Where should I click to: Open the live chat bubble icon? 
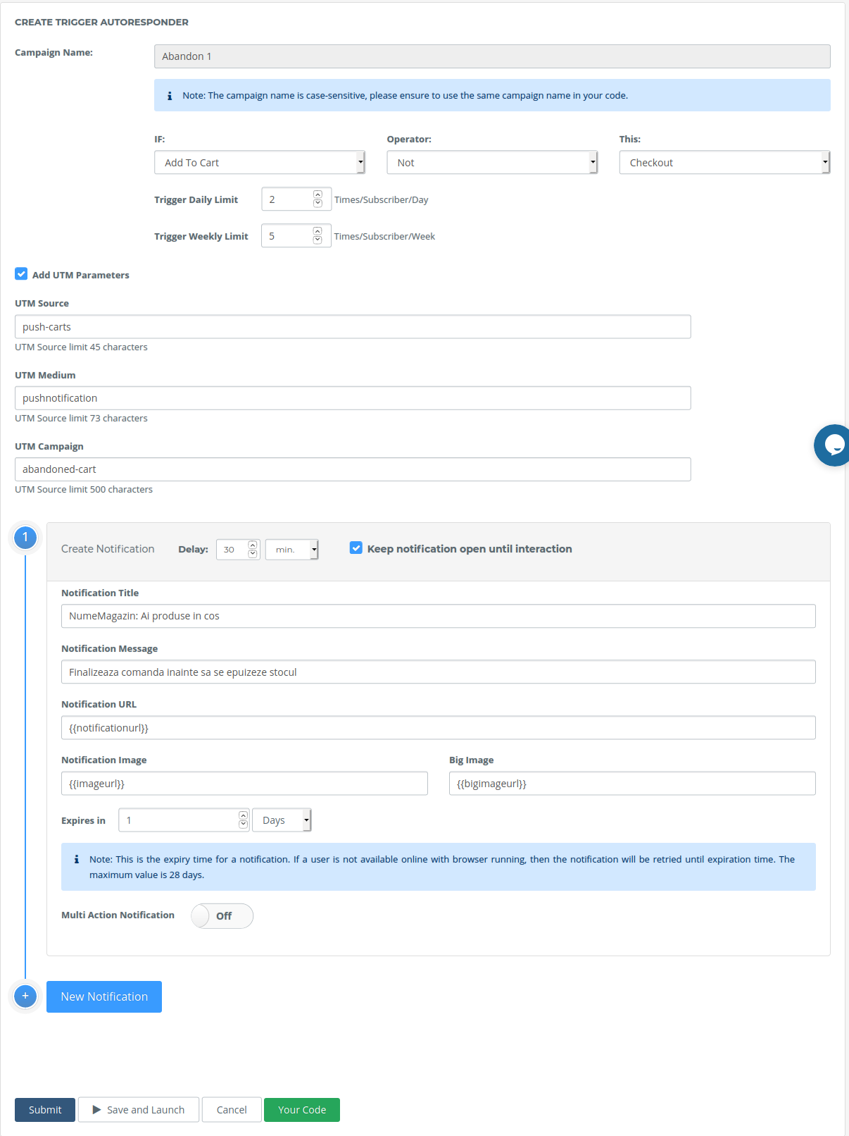[834, 445]
